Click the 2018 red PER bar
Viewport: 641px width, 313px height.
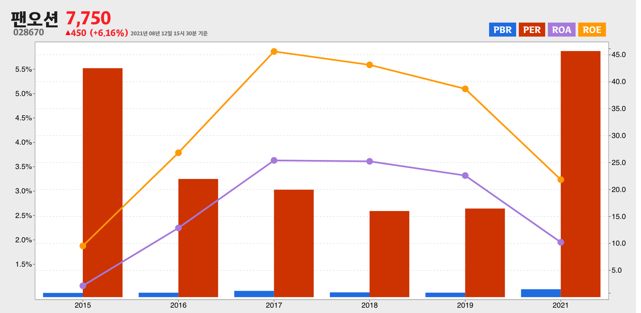[389, 254]
